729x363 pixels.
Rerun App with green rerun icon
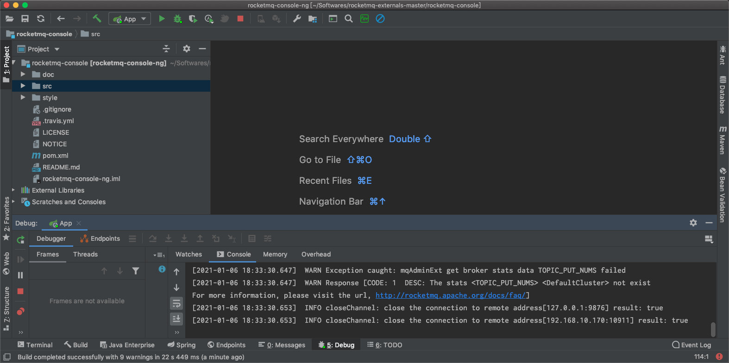(20, 240)
